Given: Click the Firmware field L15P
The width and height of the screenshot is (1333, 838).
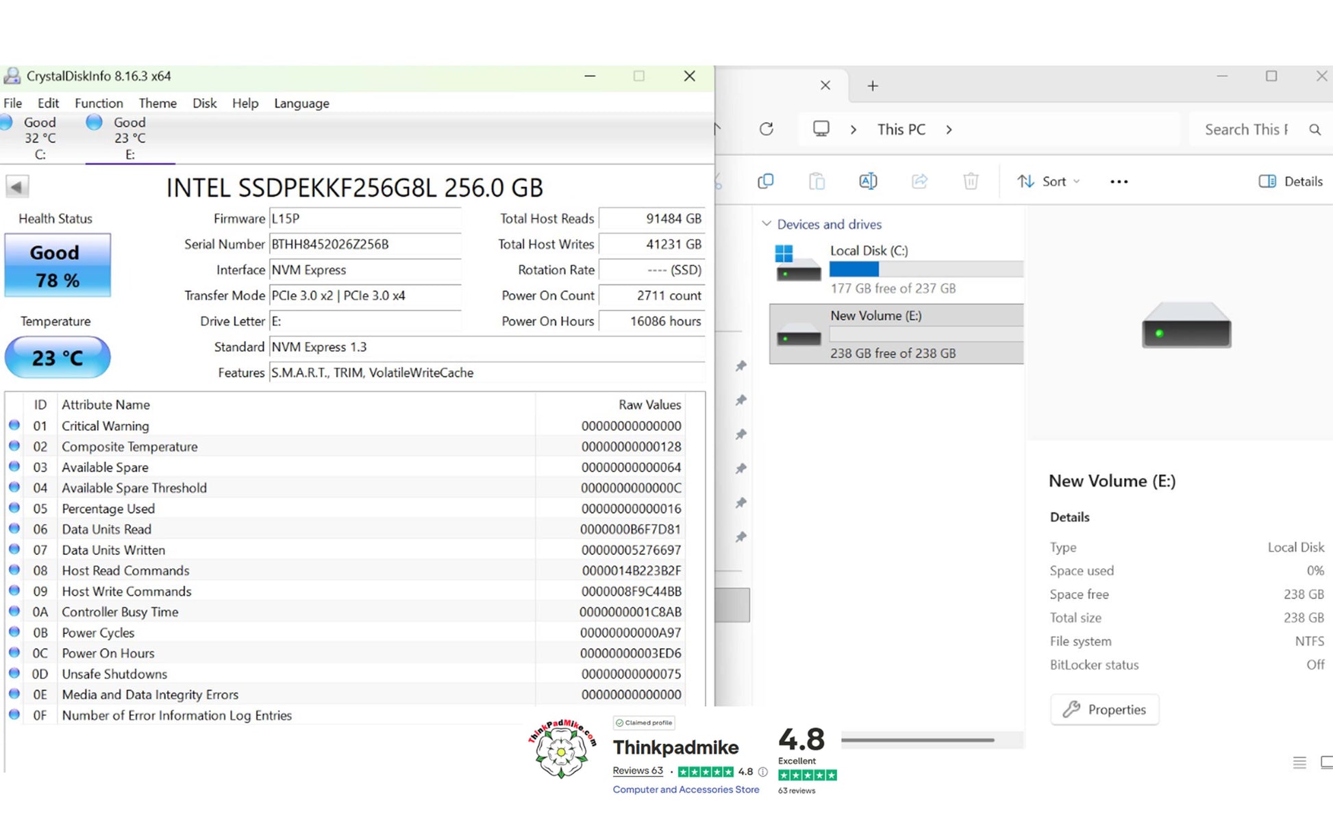Looking at the screenshot, I should 365,219.
